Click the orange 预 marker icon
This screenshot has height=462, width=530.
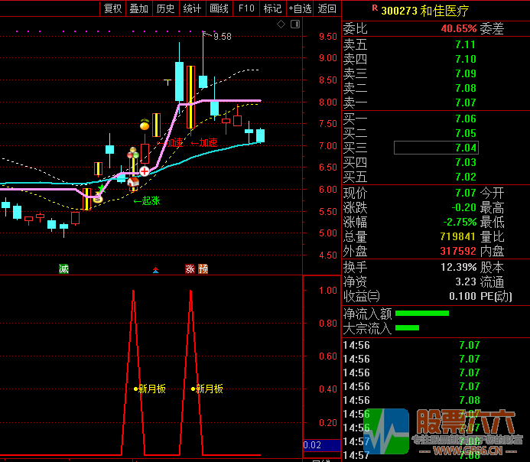(203, 268)
